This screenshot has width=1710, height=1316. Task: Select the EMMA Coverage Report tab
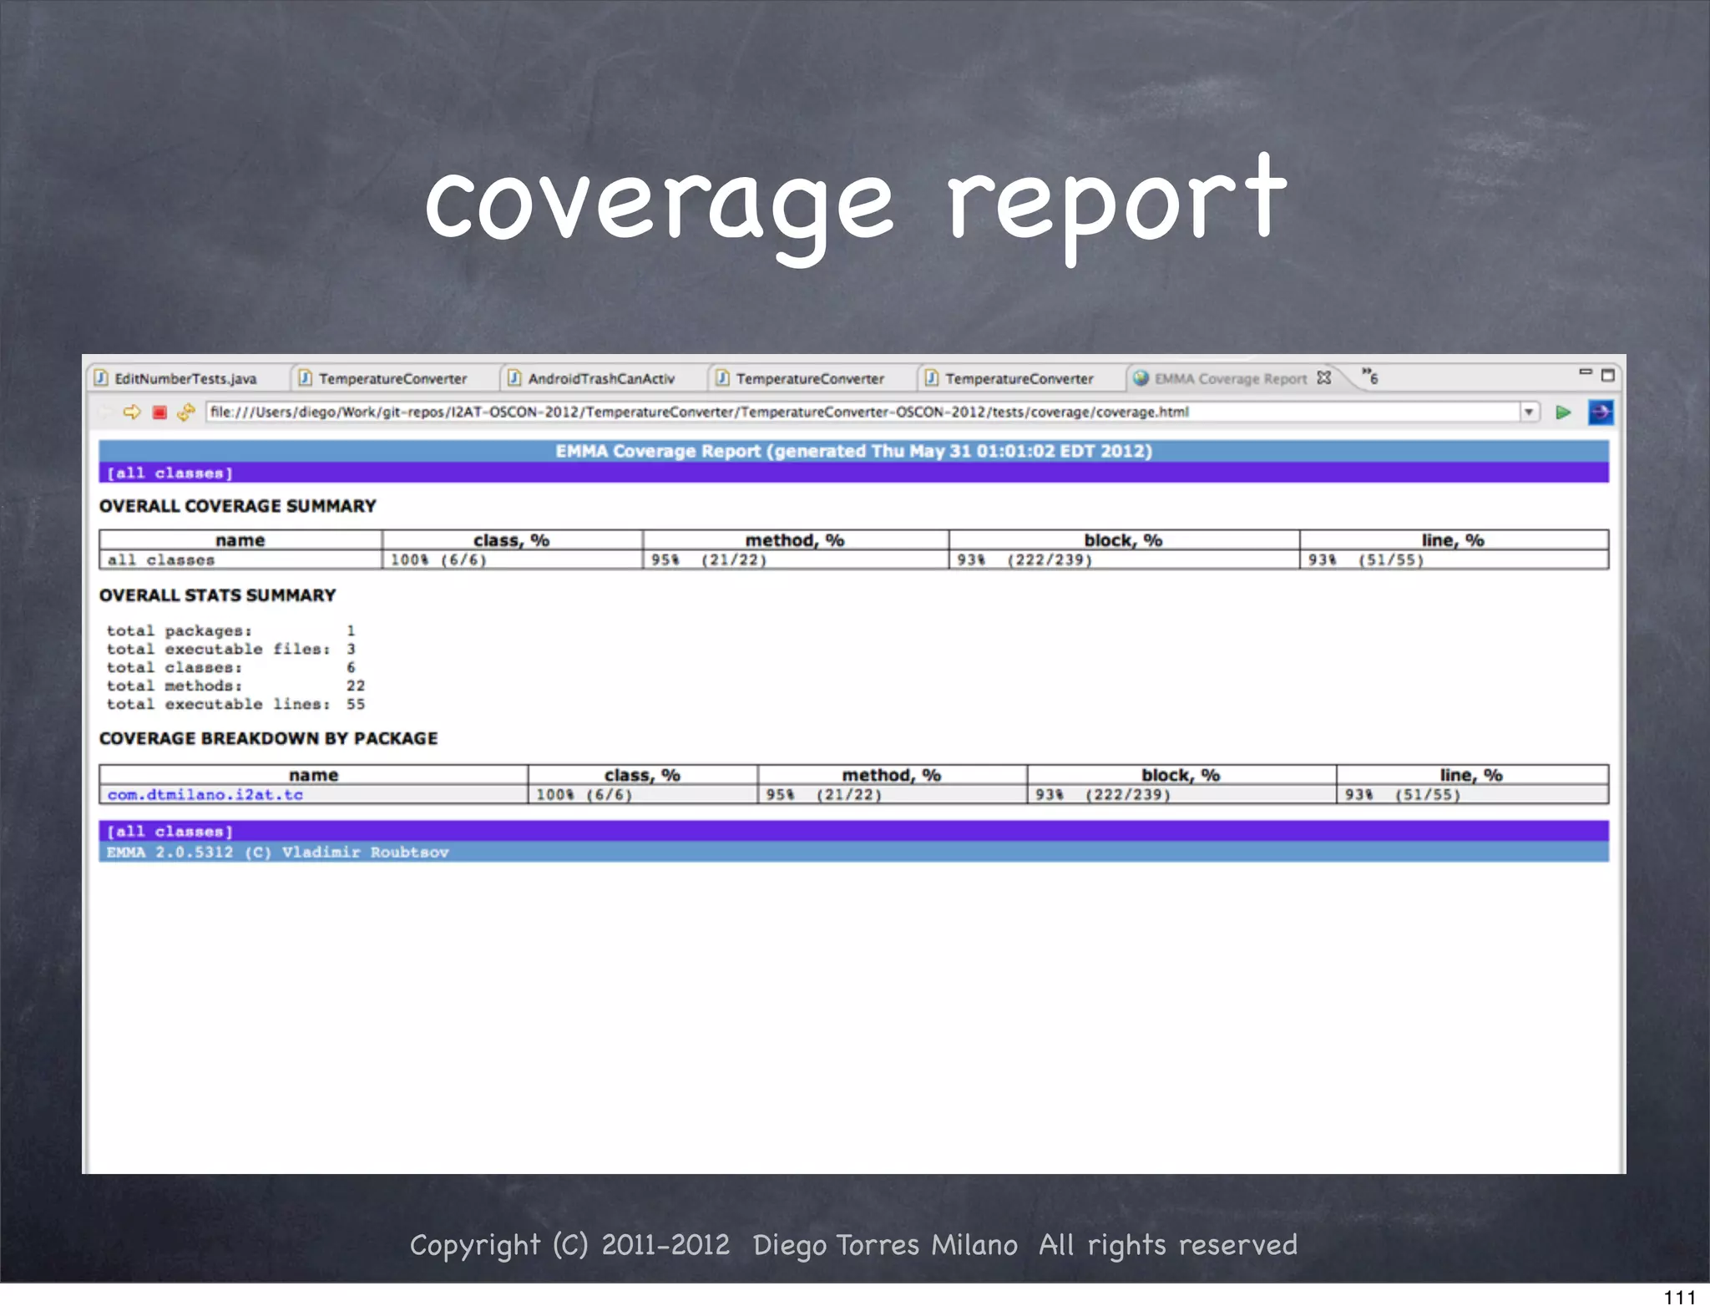coord(1229,378)
